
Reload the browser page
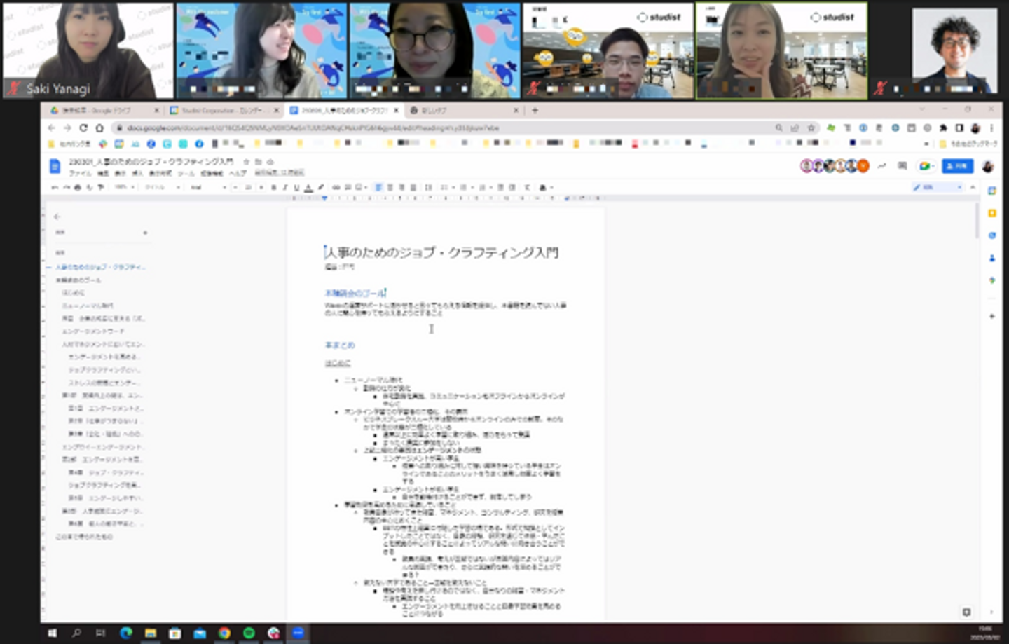pyautogui.click(x=83, y=128)
